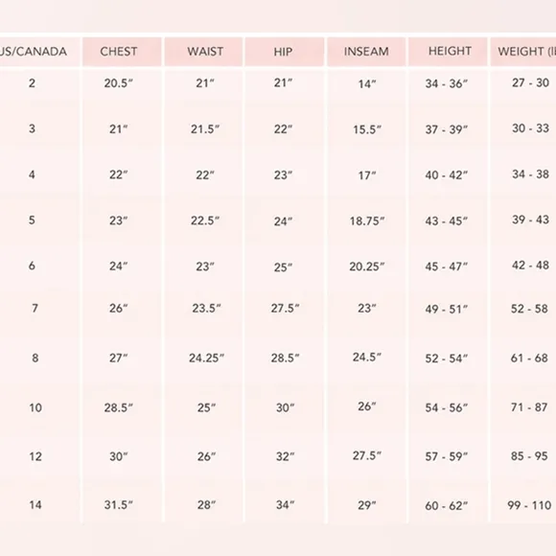Click the 49 - 51" height cell

pos(447,310)
